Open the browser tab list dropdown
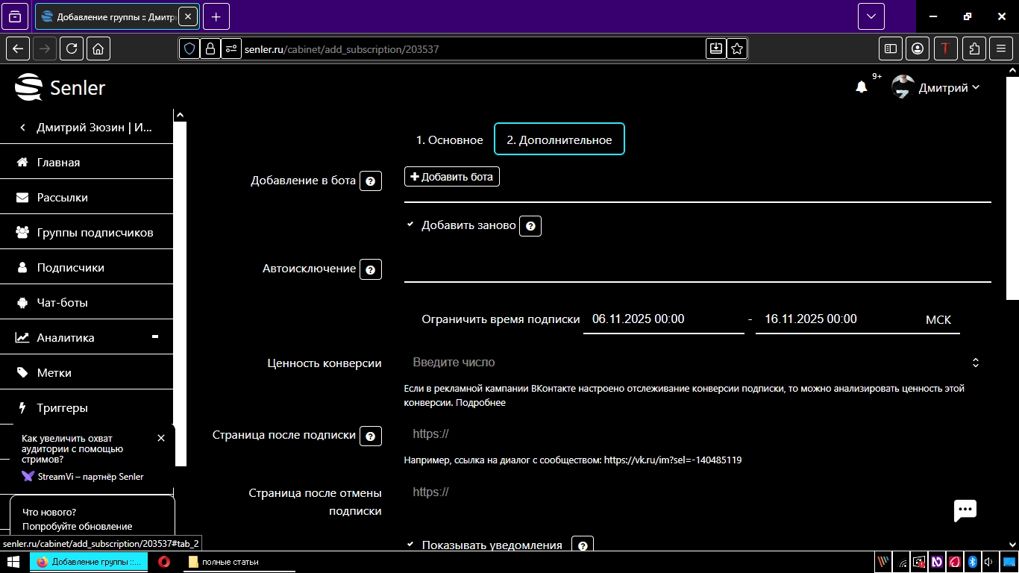 (870, 16)
